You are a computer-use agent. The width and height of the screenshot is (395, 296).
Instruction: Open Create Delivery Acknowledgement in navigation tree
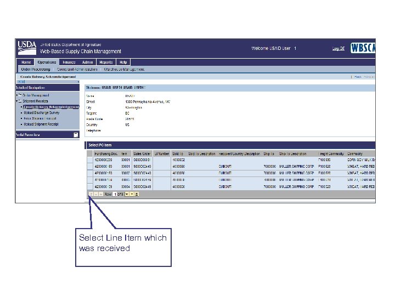[51, 107]
